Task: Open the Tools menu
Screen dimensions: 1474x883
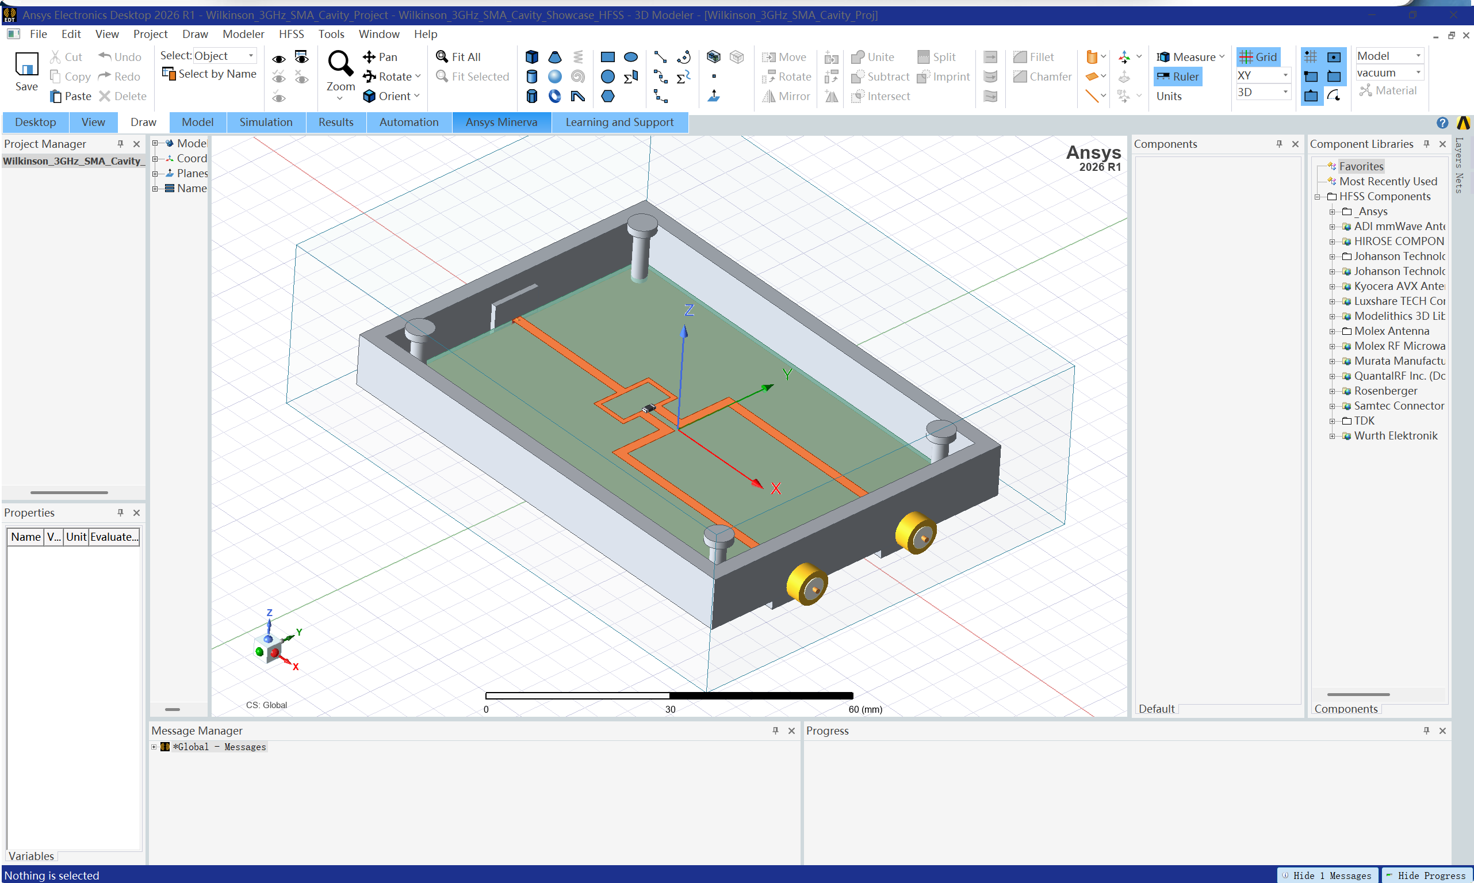Action: point(331,35)
